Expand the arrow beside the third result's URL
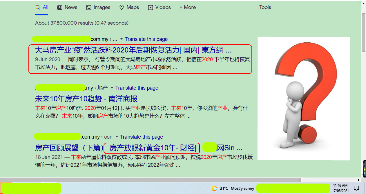Viewport: 366px width, 194px height. [x=117, y=137]
